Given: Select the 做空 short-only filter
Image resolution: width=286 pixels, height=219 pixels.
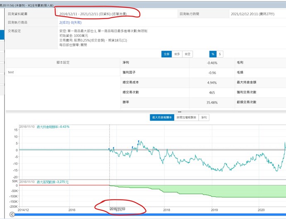Looking at the screenshot, I should [188, 54].
